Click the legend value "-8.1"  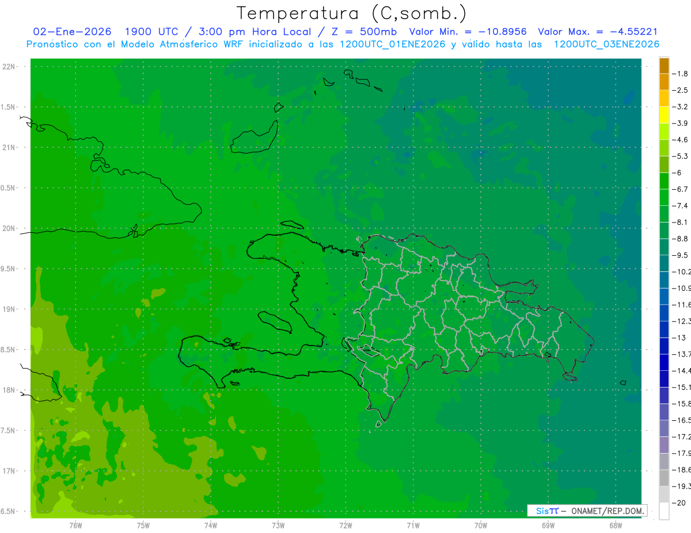click(x=681, y=222)
